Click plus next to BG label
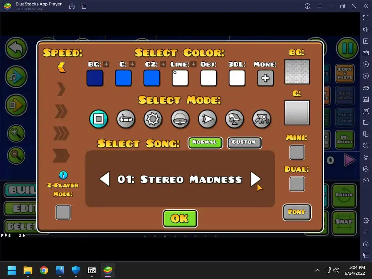The image size is (372, 279). coord(106,64)
